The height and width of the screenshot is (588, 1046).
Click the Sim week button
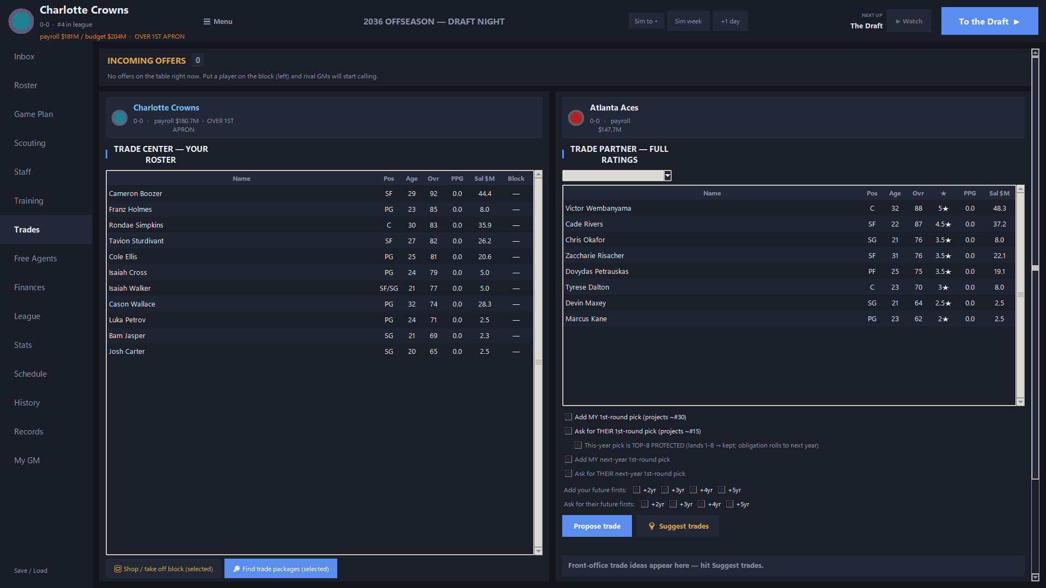point(688,21)
